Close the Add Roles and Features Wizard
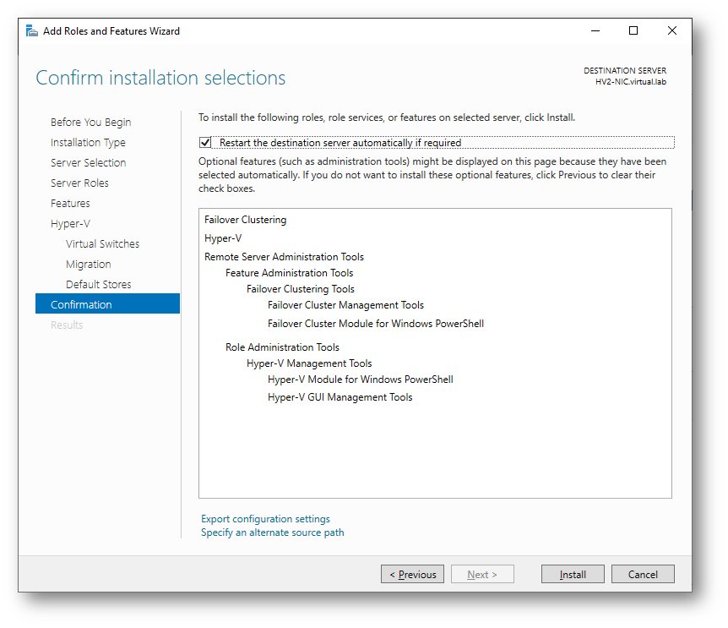Viewport: 728px width, 628px height. coord(671,30)
